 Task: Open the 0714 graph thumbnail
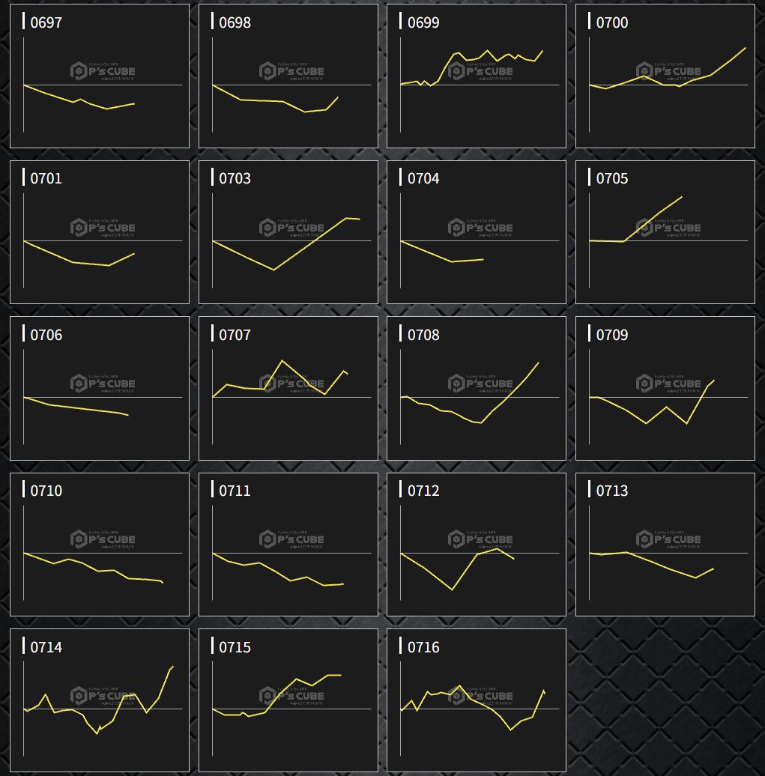pyautogui.click(x=100, y=700)
